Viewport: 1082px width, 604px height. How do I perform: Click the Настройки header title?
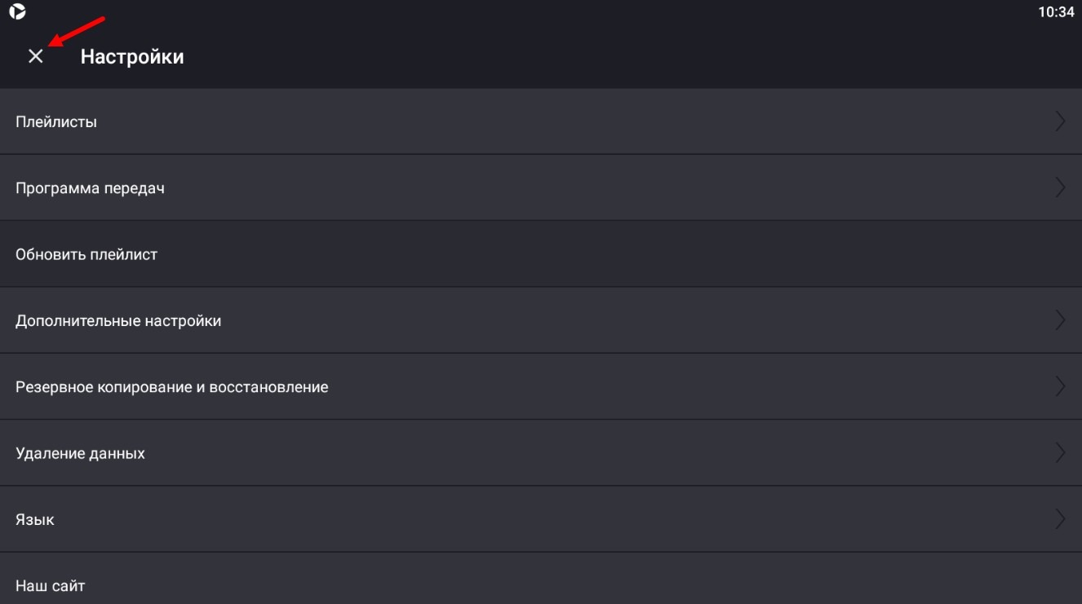click(x=131, y=57)
